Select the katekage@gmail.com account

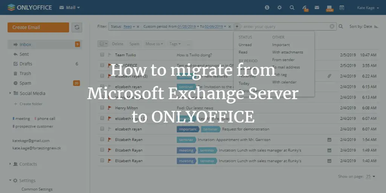tap(31, 141)
